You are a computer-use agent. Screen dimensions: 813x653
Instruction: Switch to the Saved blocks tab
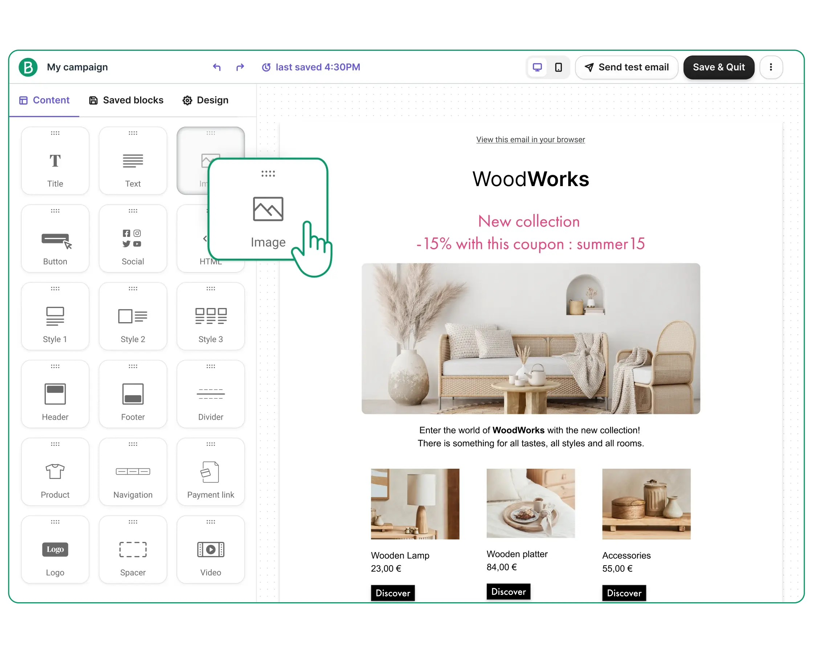(126, 100)
